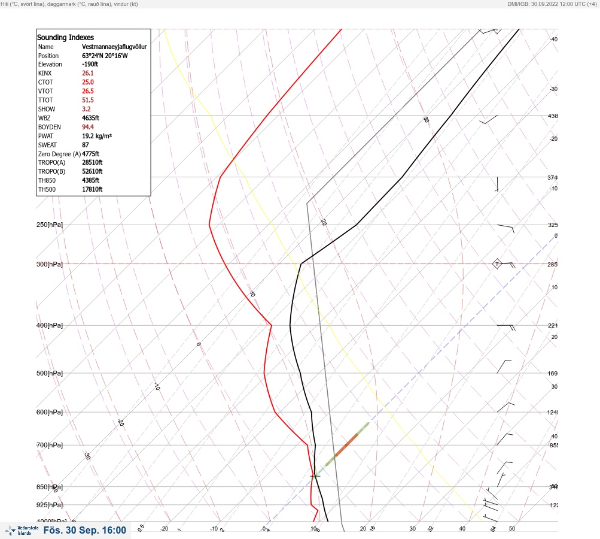Click the KINX value 26.1

click(87, 73)
